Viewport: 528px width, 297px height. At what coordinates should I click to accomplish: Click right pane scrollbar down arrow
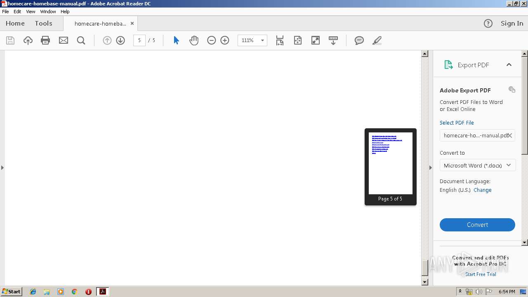pos(525,243)
